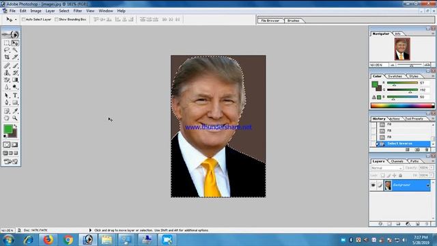Select the Hand tool
Screen dimensions: 437x246
(x=7, y=118)
